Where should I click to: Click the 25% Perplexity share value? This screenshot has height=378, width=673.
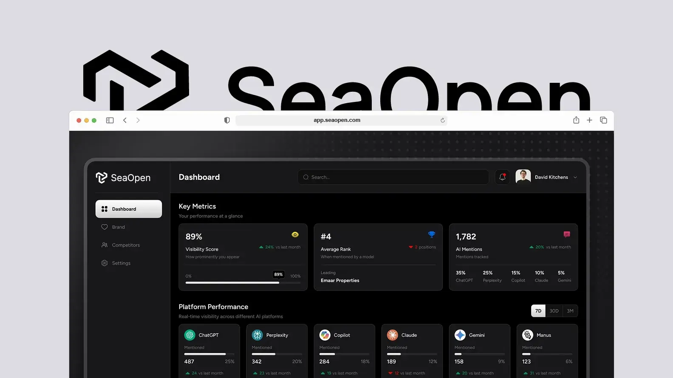488,273
